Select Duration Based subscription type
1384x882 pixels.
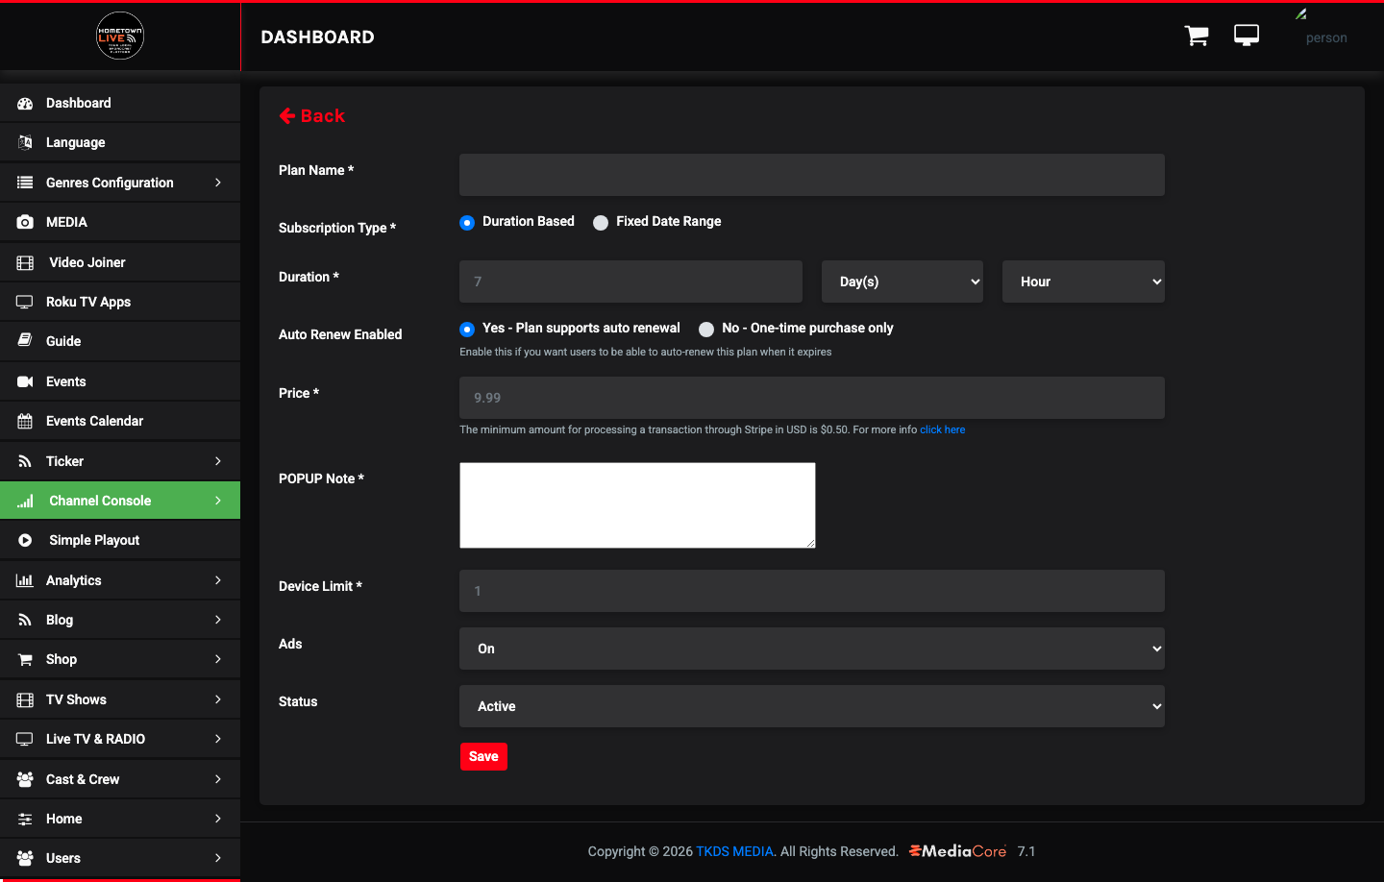pyautogui.click(x=467, y=222)
